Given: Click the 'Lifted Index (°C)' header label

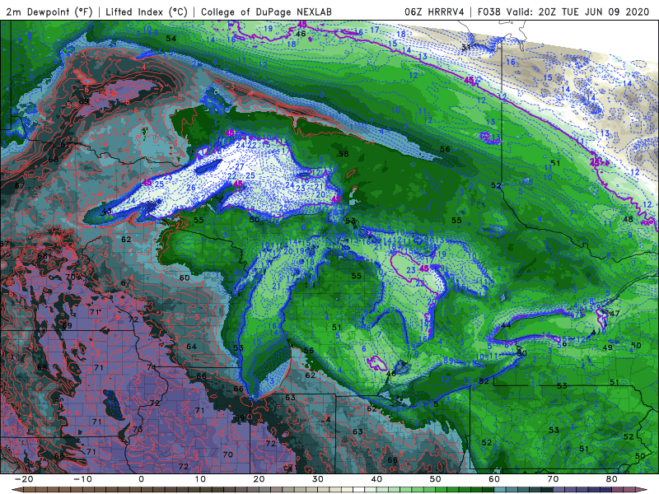Looking at the screenshot, I should [x=147, y=12].
